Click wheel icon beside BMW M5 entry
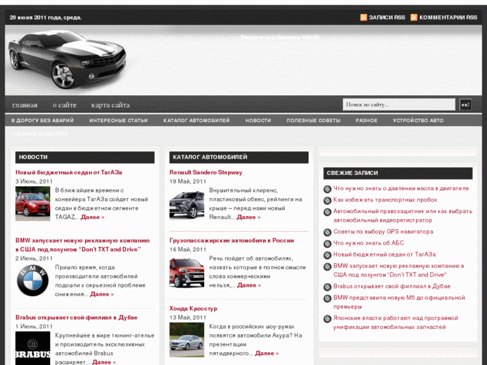Screen dimensions: 487x365 (x=328, y=298)
